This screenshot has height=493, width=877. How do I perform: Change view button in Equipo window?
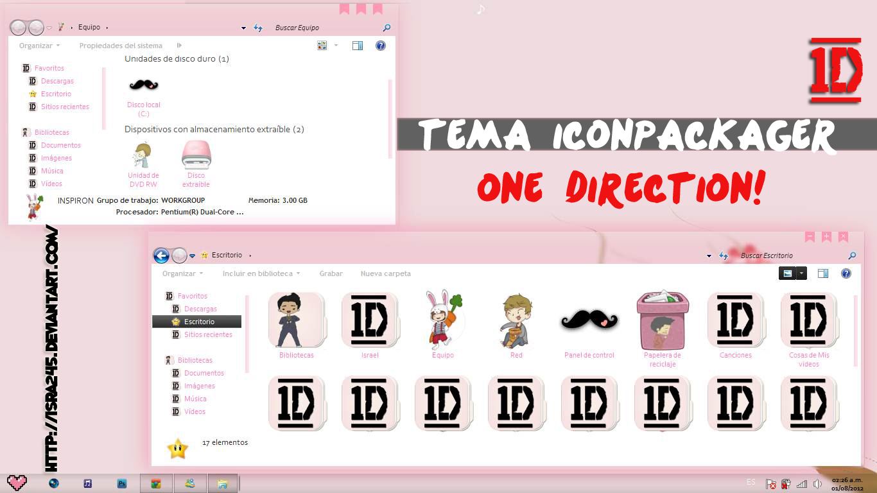(x=322, y=46)
